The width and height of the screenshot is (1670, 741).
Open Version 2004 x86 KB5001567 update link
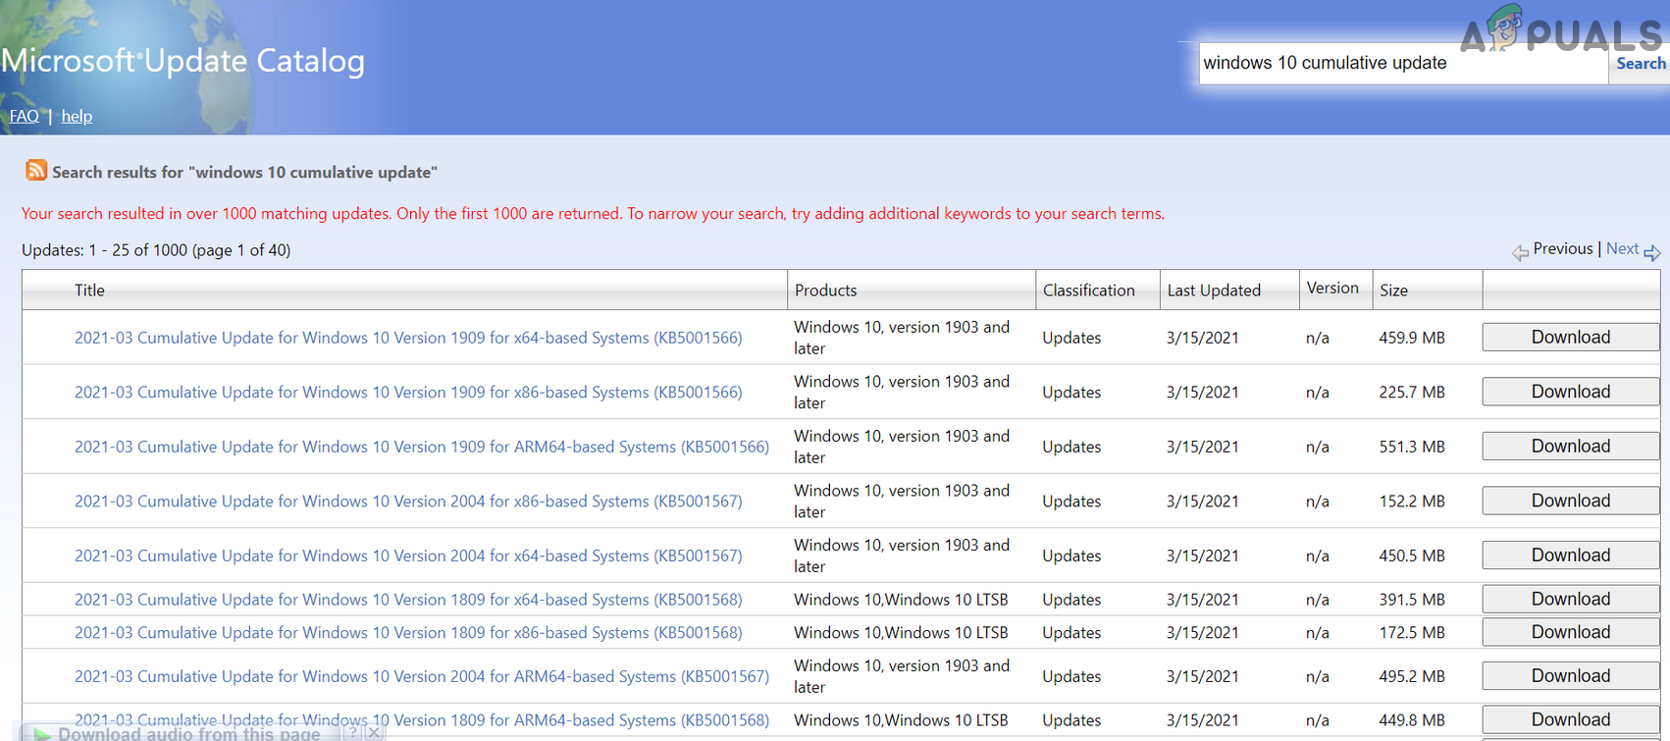pos(408,502)
